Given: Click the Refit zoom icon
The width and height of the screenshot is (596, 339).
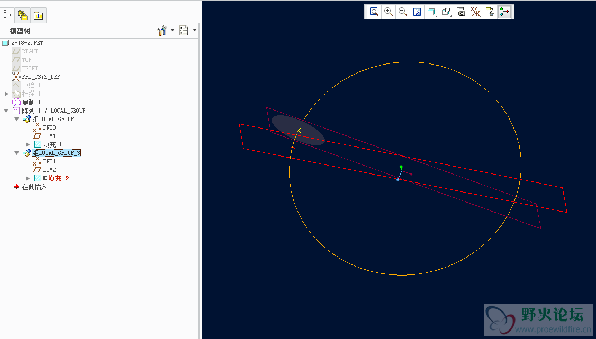Looking at the screenshot, I should click(x=374, y=12).
